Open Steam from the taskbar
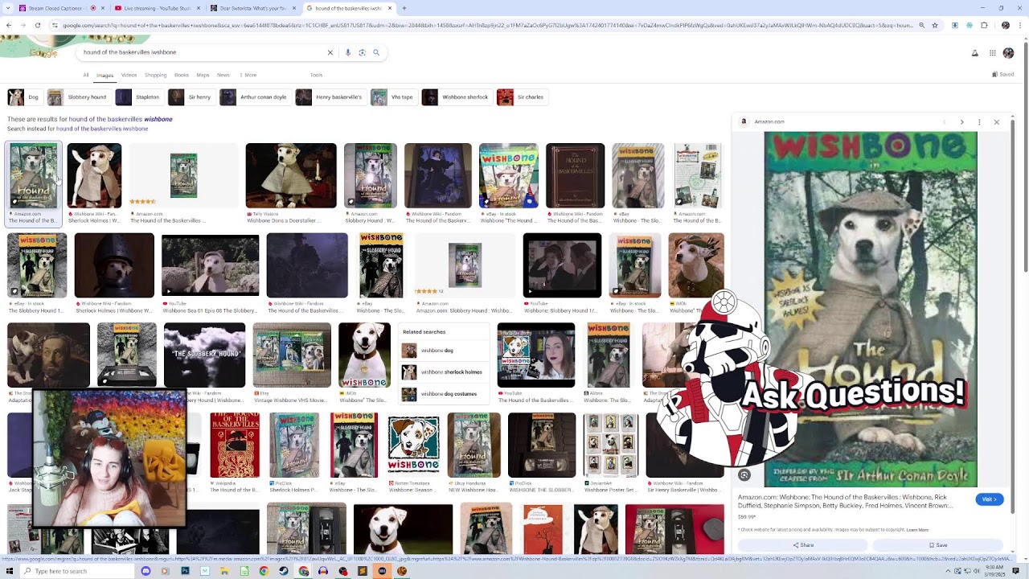Screen dimensions: 1029x579 click(x=283, y=571)
